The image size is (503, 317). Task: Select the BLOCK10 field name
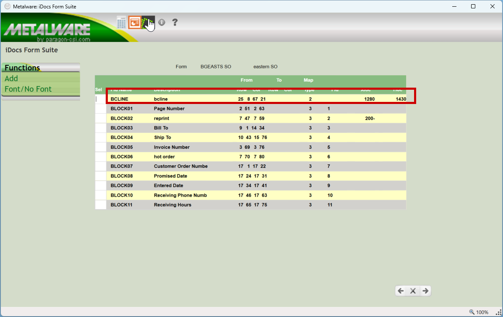point(122,195)
